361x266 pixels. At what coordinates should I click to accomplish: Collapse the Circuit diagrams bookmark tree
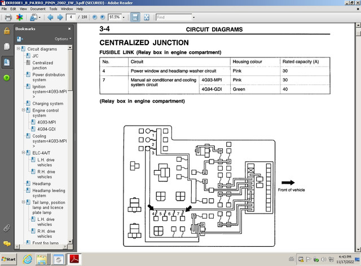click(18, 49)
